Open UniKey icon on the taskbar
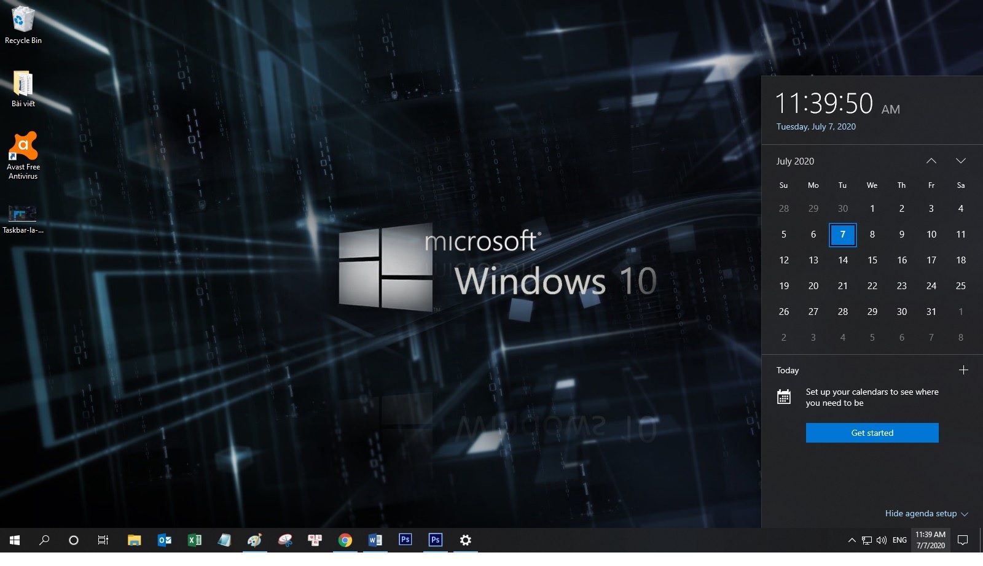The height and width of the screenshot is (566, 983). tap(315, 540)
